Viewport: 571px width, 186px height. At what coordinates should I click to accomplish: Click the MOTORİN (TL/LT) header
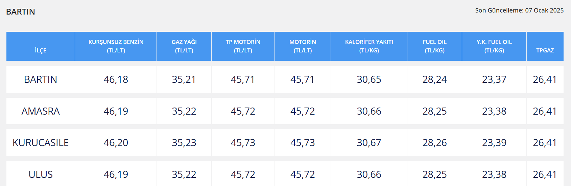303,46
